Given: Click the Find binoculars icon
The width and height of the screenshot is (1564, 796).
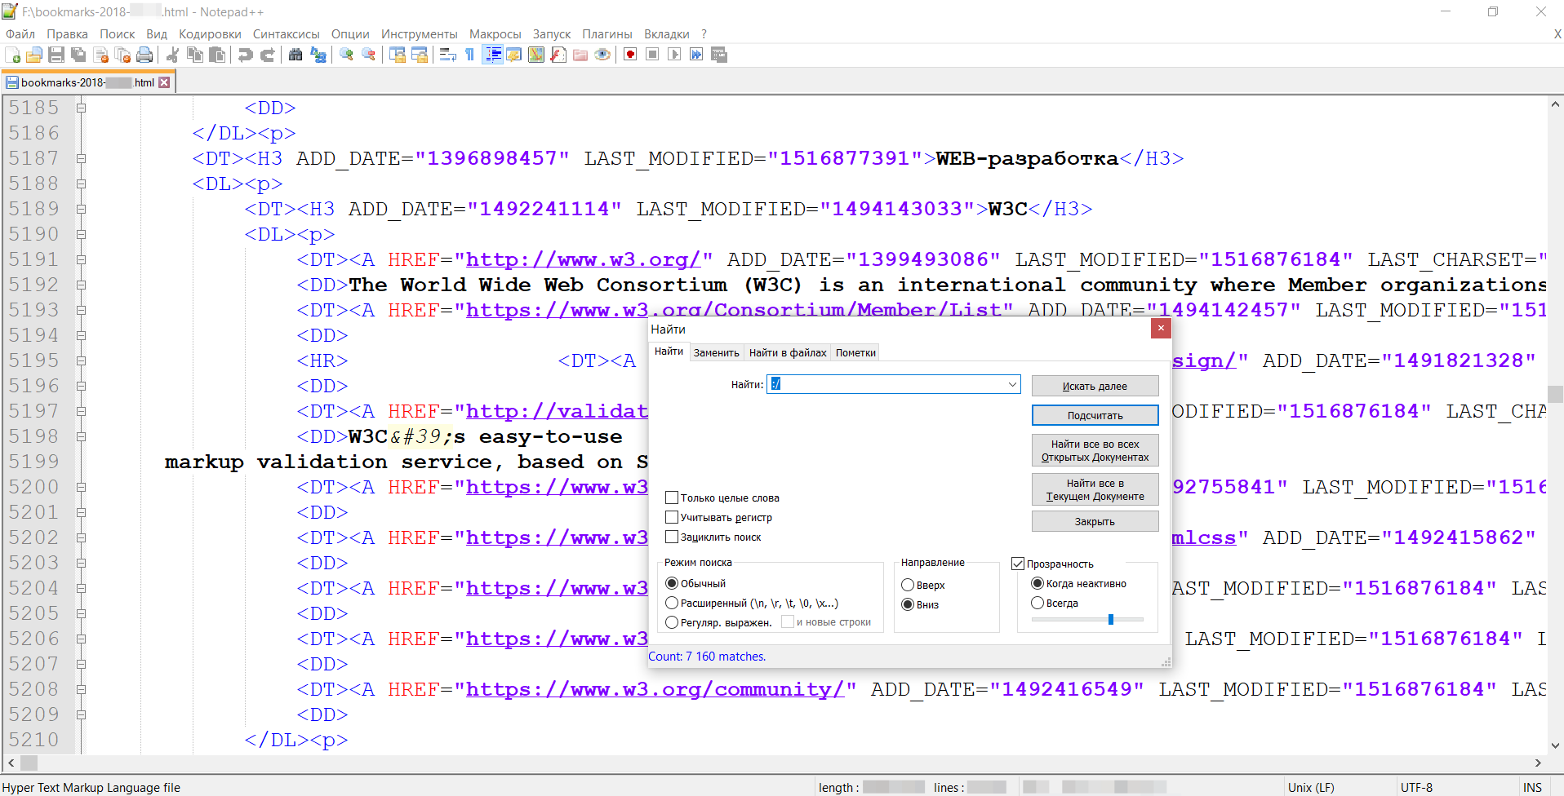Looking at the screenshot, I should (x=295, y=55).
